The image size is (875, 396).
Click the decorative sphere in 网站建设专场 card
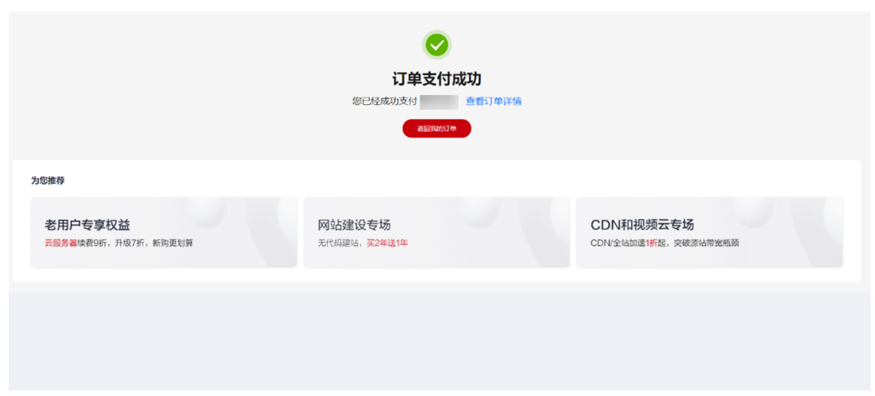(x=481, y=211)
